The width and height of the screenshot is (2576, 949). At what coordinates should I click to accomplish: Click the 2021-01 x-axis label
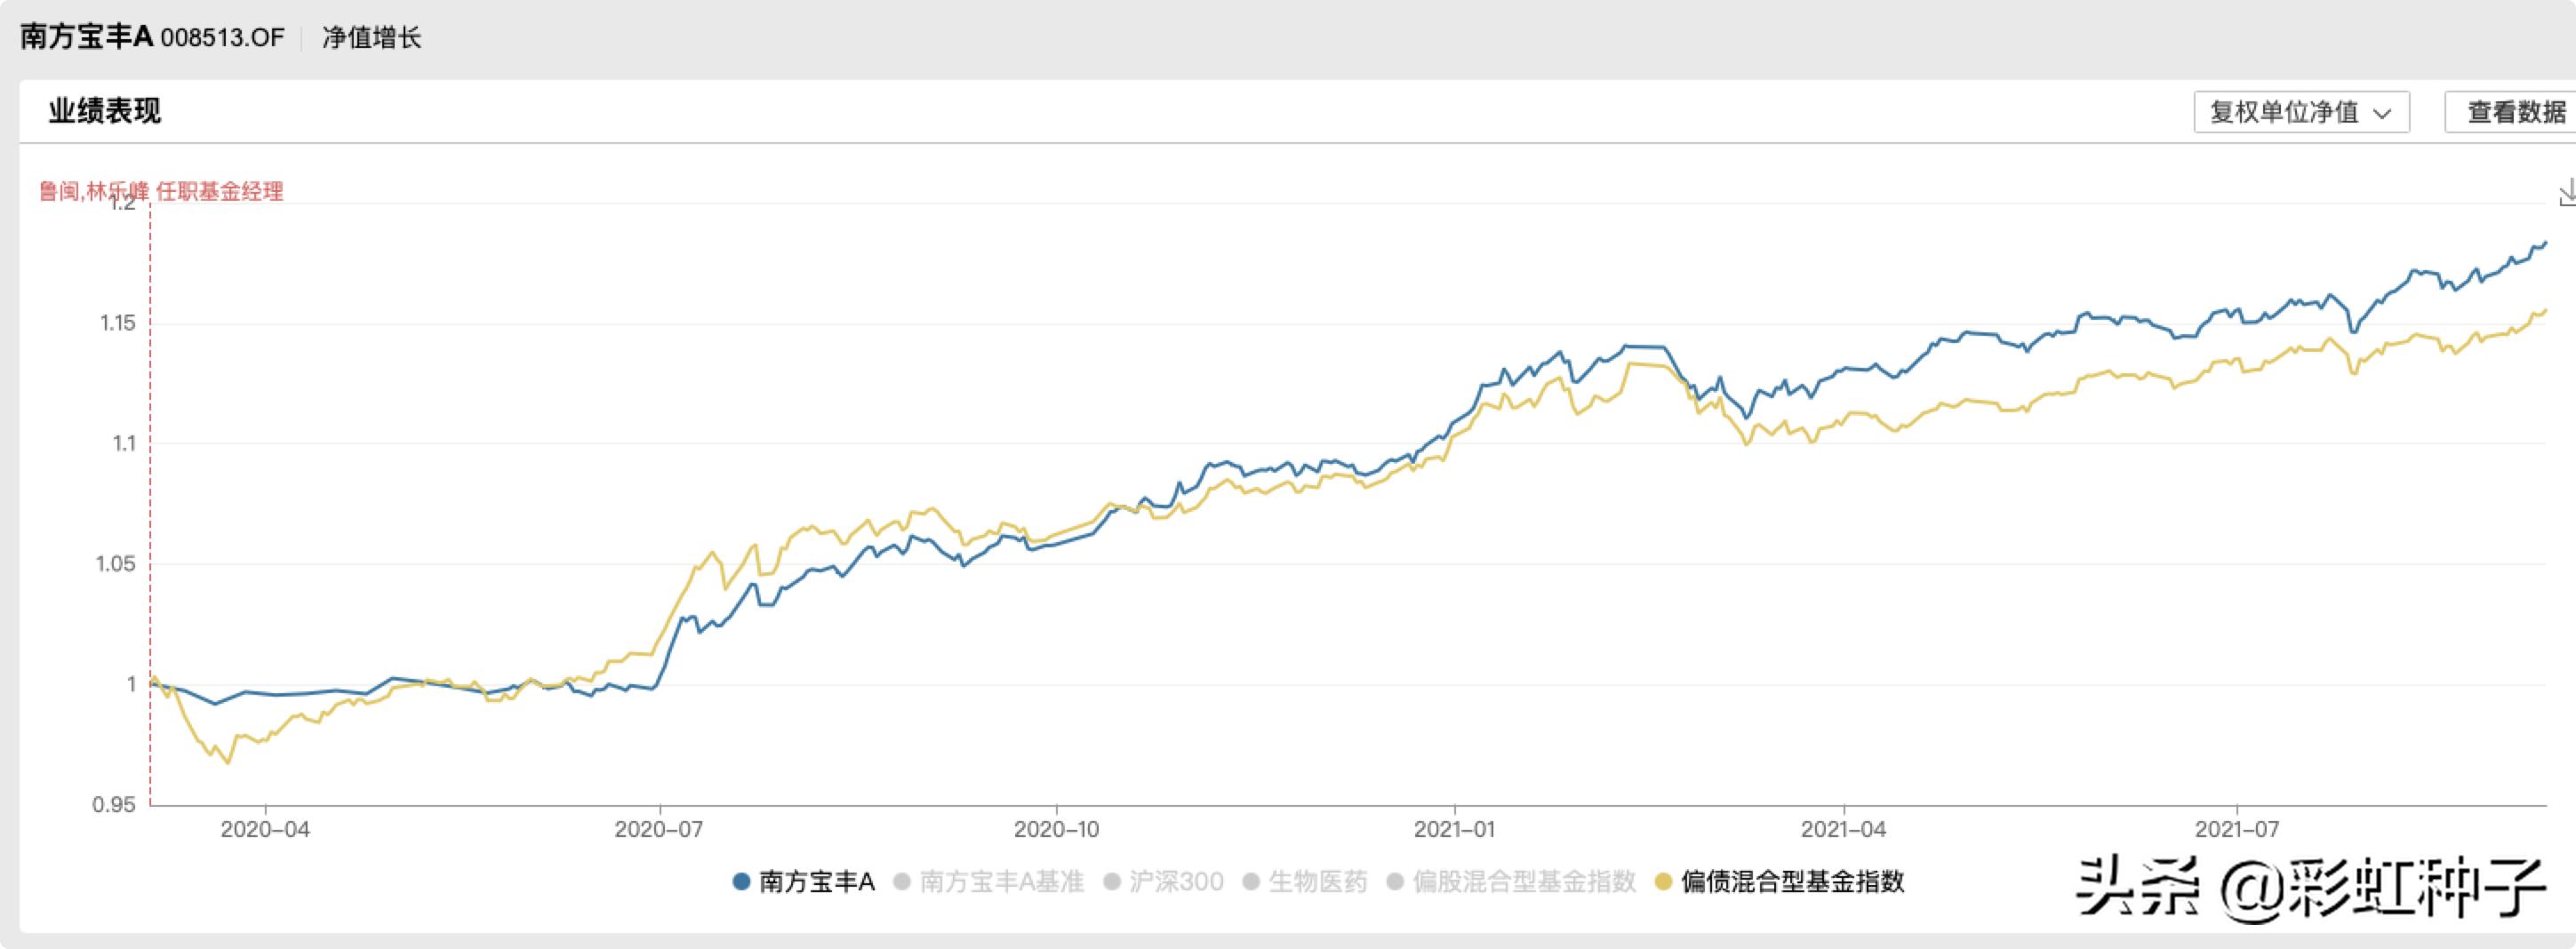tap(1455, 829)
